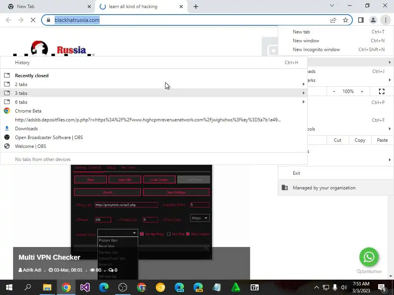This screenshot has height=295, width=394.
Task: Reopen 'Open Broadcaster Software | OBS'
Action: tap(154, 137)
